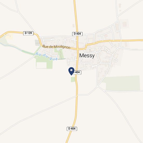Click the small green square below the pin
Image resolution: width=143 pixels, height=143 pixels.
pos(73,80)
